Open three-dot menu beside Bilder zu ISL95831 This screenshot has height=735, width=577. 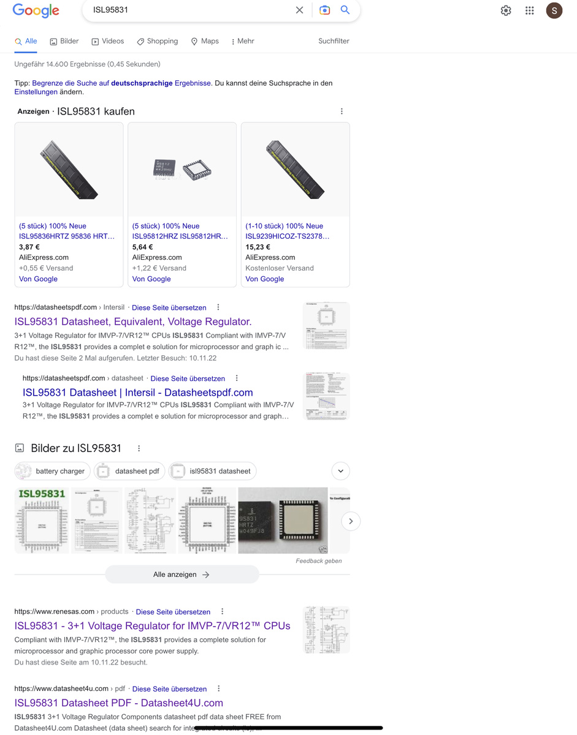139,448
